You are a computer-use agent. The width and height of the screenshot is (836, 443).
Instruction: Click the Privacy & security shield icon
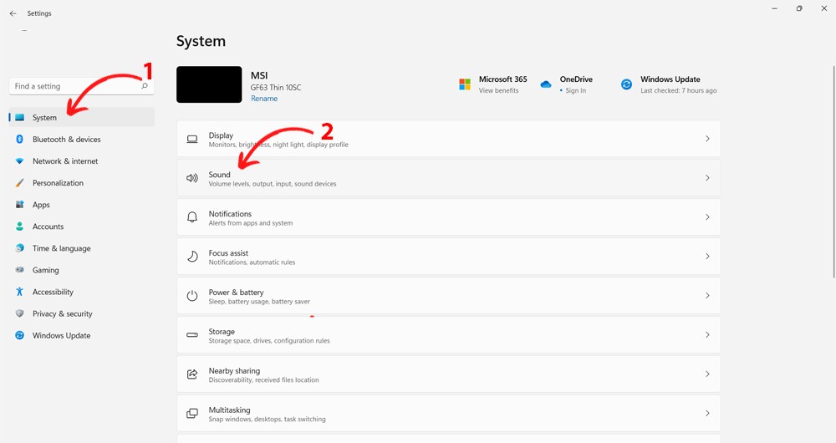pyautogui.click(x=20, y=313)
